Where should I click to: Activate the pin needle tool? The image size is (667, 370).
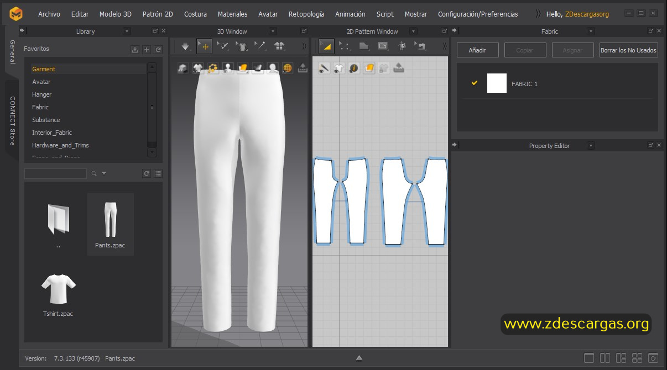[260, 46]
